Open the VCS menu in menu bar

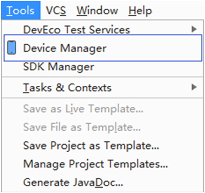[56, 10]
